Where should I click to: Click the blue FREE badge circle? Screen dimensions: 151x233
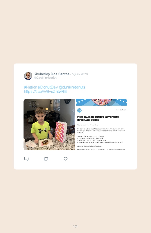80,111
